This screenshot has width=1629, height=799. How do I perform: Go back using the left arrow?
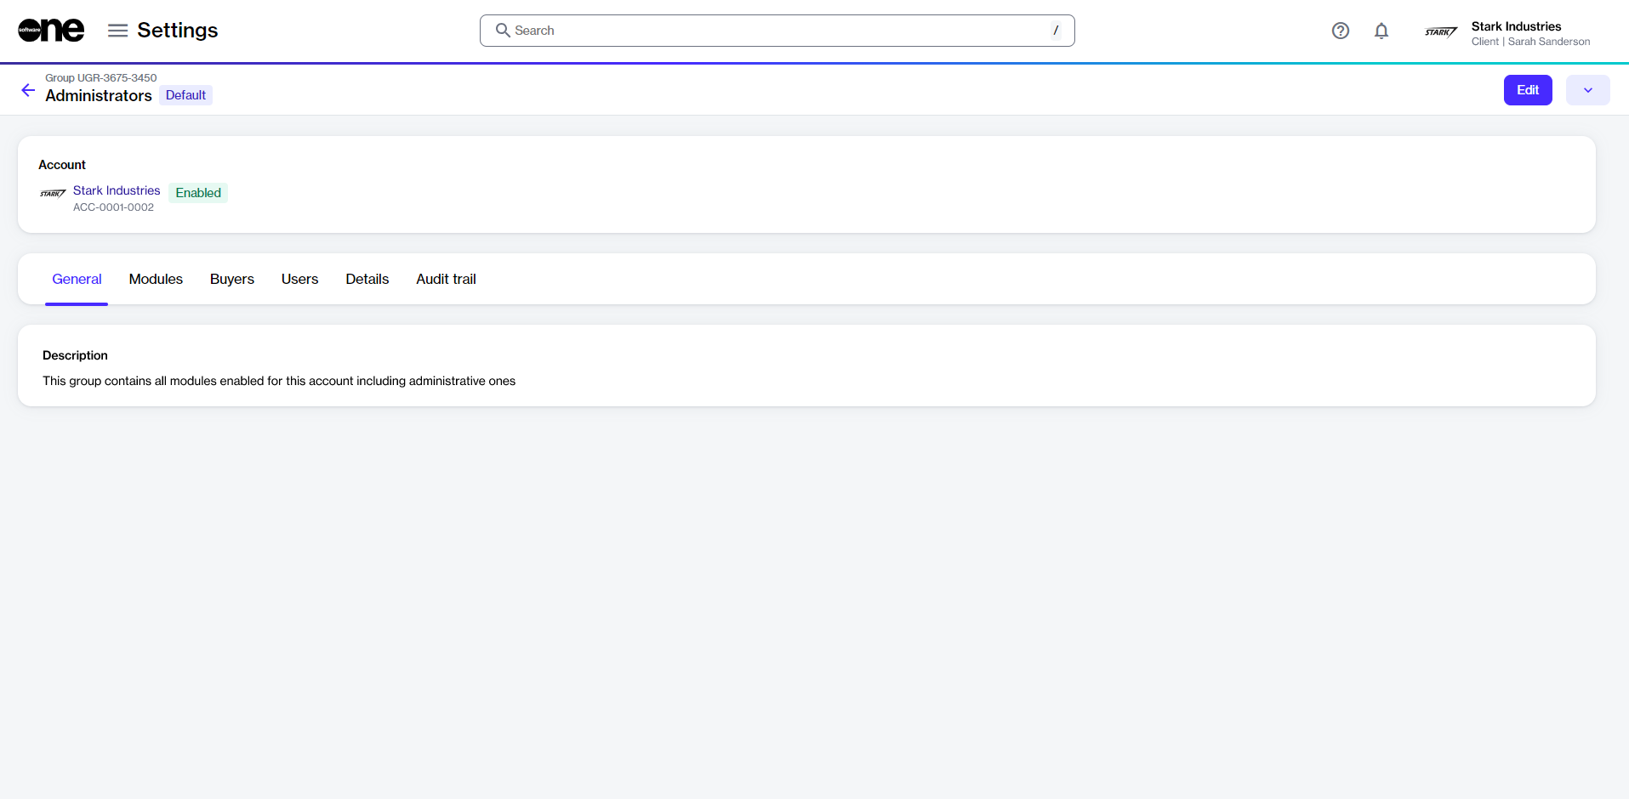[x=28, y=90]
